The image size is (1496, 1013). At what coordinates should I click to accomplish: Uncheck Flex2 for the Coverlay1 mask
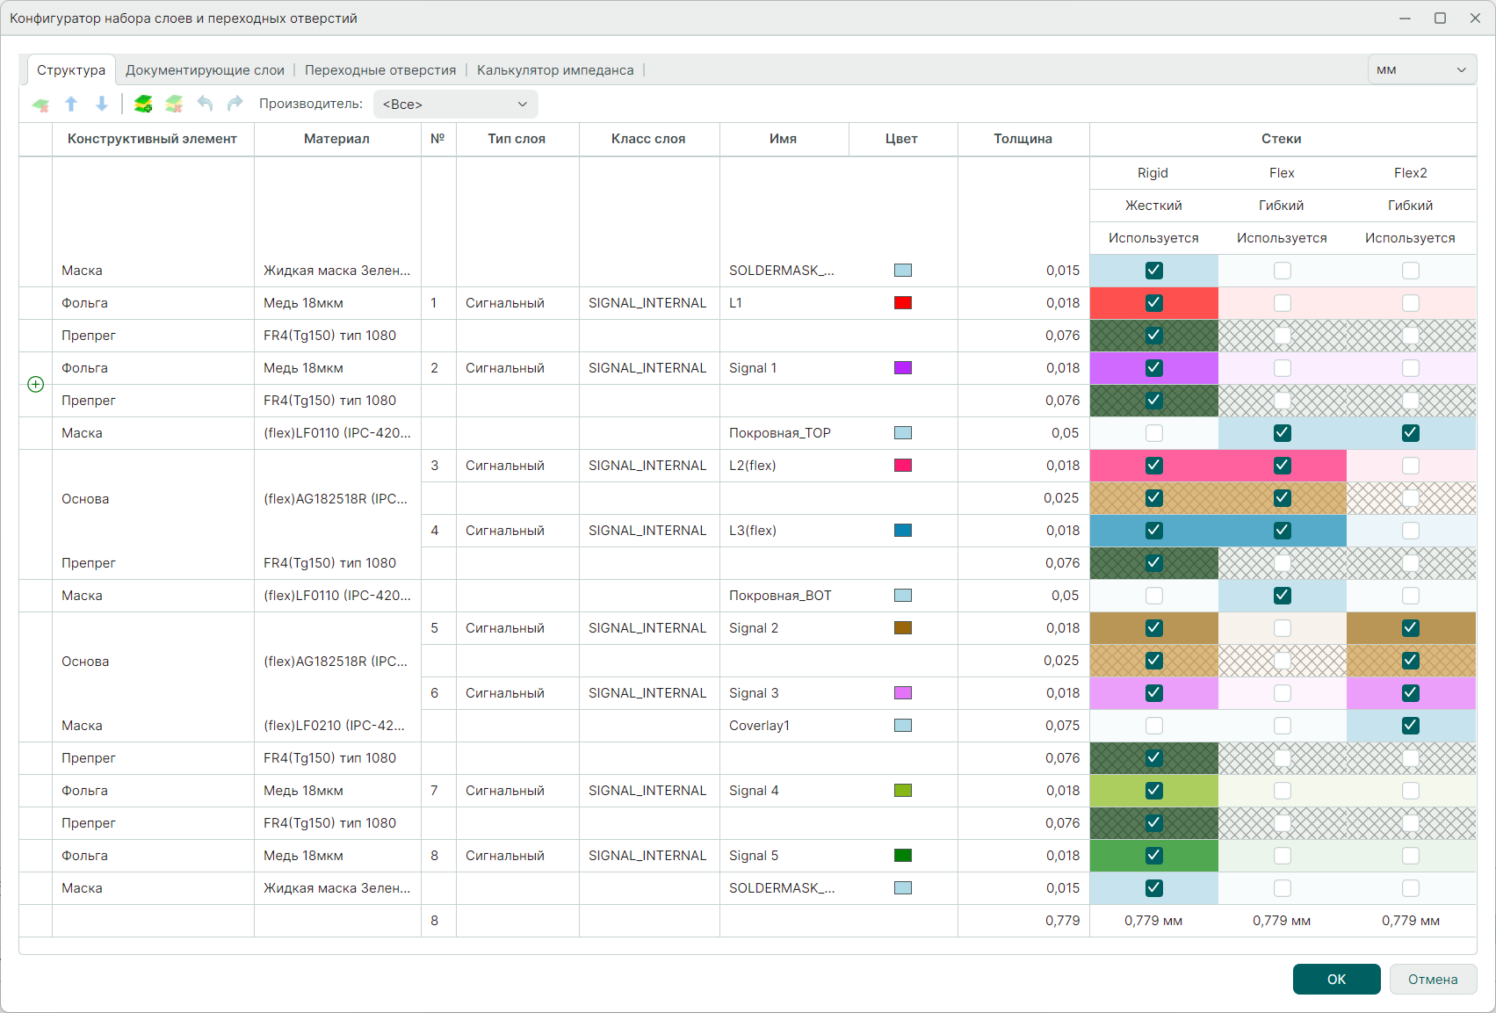1410,726
